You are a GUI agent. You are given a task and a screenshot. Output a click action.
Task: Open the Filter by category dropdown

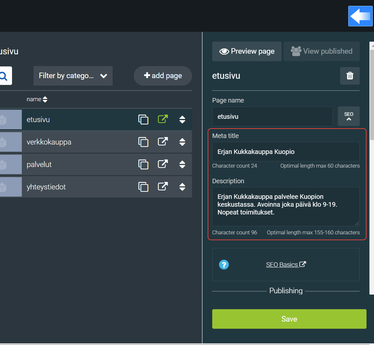(x=73, y=76)
